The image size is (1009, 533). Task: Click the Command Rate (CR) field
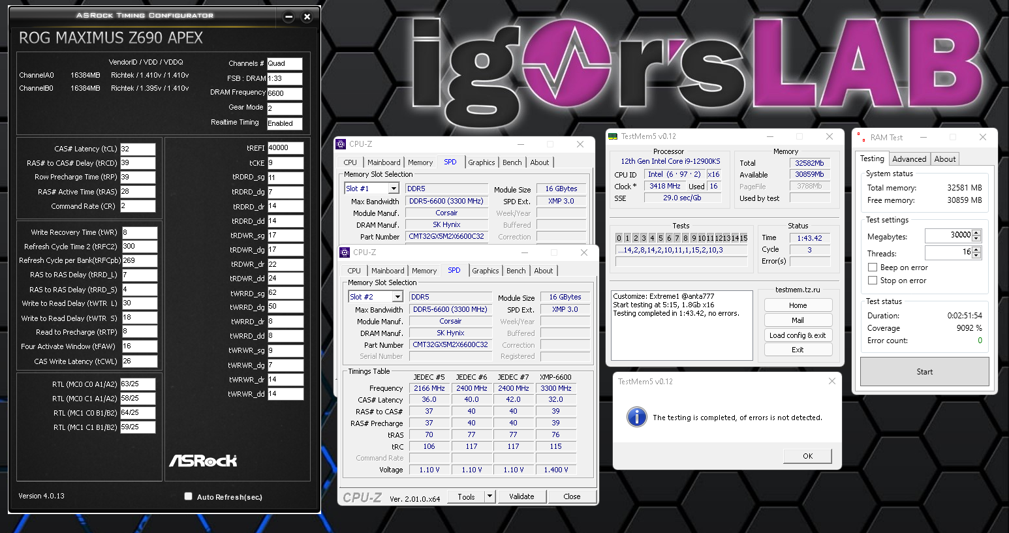pyautogui.click(x=138, y=206)
